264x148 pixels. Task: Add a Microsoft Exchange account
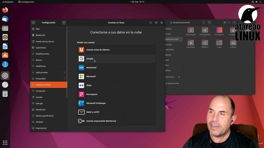(116, 103)
